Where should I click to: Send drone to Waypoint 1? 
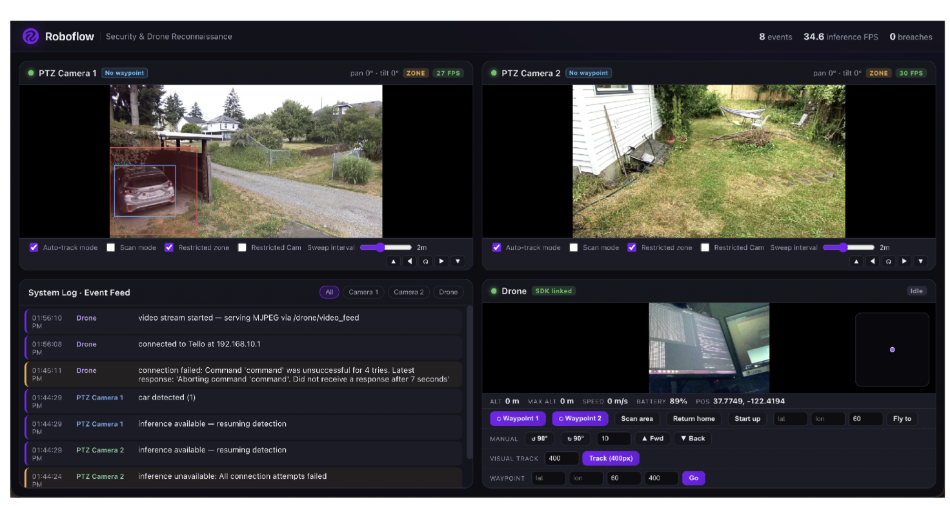pos(518,419)
